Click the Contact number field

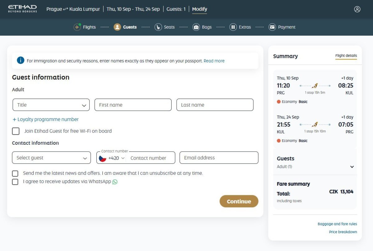tap(151, 158)
